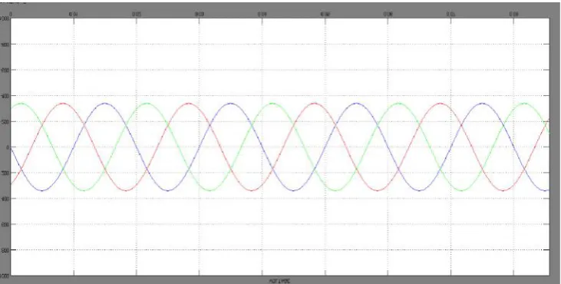The width and height of the screenshot is (561, 284).
Task: Click the time axis title below the plot
Action: [x=279, y=281]
